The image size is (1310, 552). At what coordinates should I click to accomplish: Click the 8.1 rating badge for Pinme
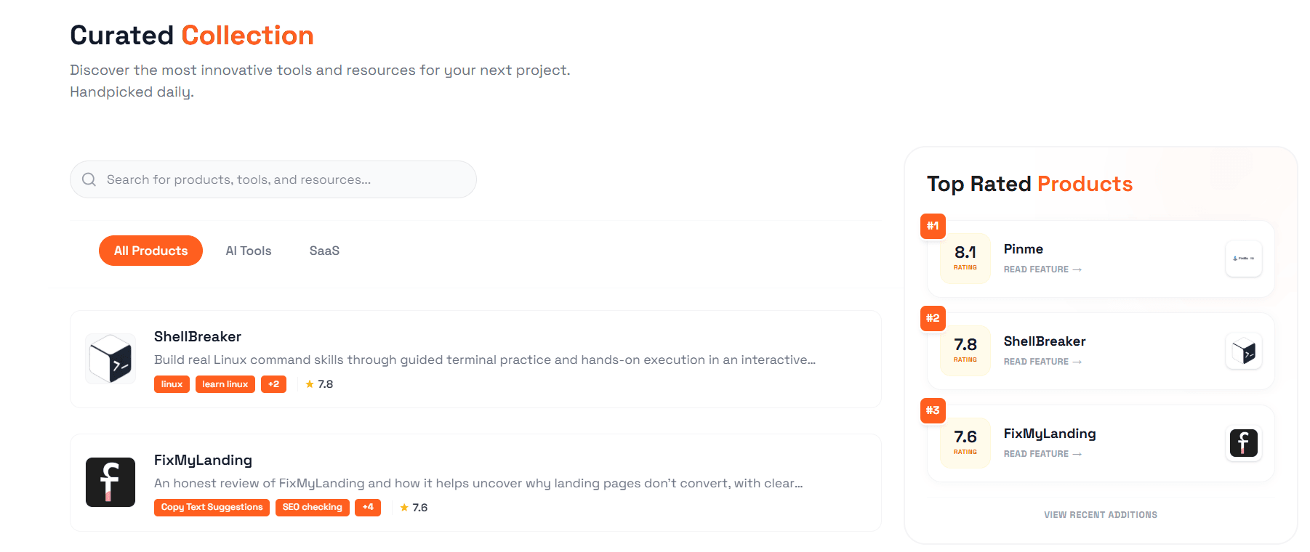pyautogui.click(x=965, y=258)
